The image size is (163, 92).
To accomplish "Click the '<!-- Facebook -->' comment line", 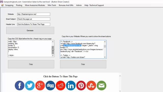I will coord(66,41).
